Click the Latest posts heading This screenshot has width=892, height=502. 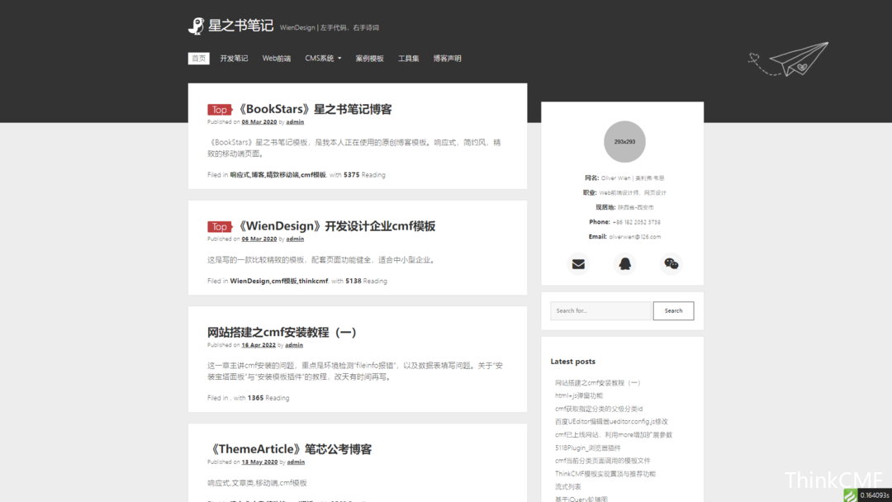tap(573, 362)
